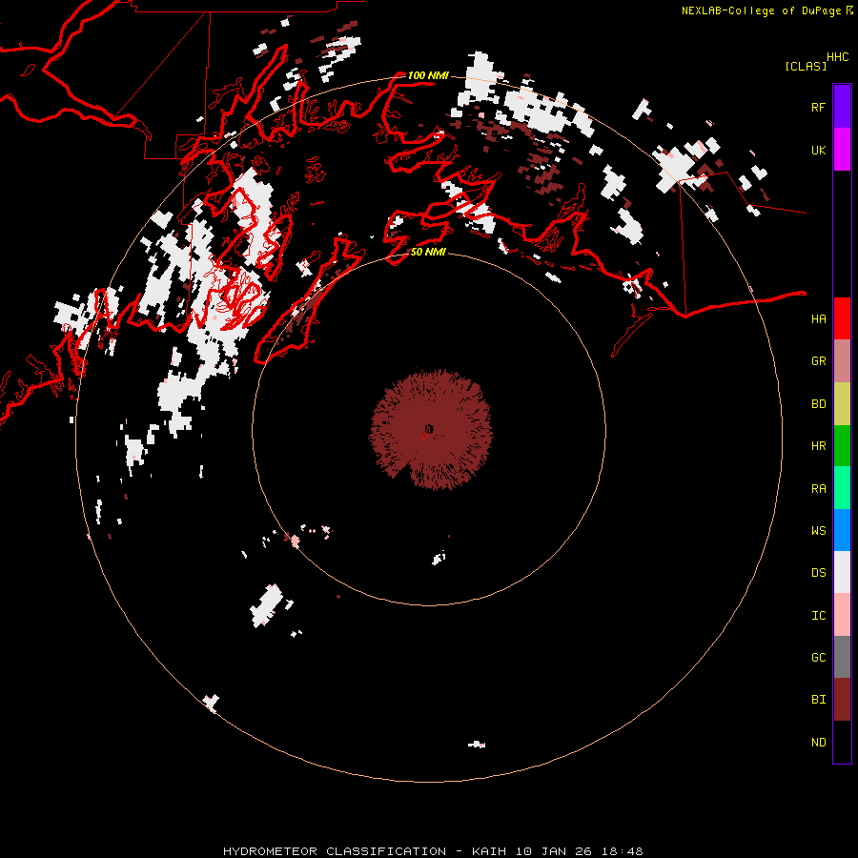Click the BD legend label
The image size is (858, 858).
818,404
